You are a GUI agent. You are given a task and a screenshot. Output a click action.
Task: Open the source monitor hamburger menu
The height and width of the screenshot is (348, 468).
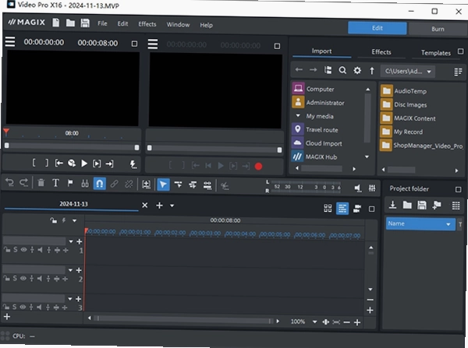[153, 44]
